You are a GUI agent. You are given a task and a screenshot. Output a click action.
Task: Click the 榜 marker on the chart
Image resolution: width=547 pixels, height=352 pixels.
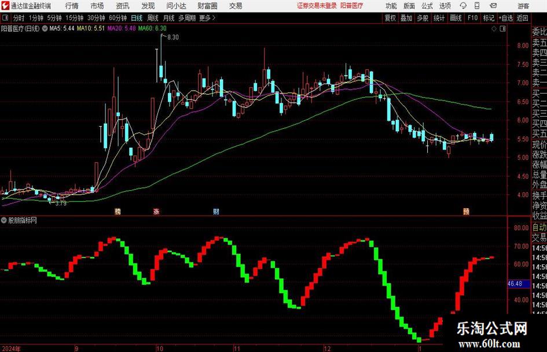(118, 211)
